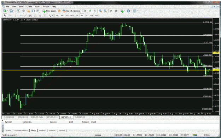Open the Periods clock icon
This screenshot has width=221, height=138.
coord(128,11)
